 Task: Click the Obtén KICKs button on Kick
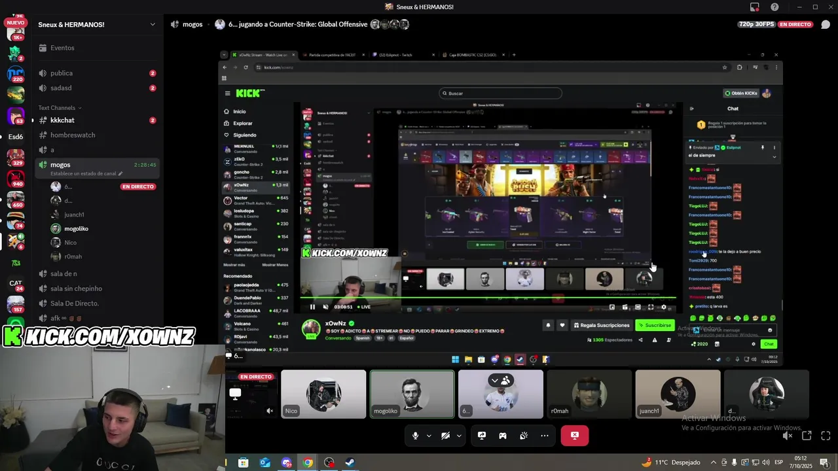(x=740, y=94)
